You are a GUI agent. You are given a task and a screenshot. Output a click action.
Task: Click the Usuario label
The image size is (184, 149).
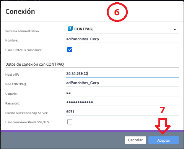(11, 94)
